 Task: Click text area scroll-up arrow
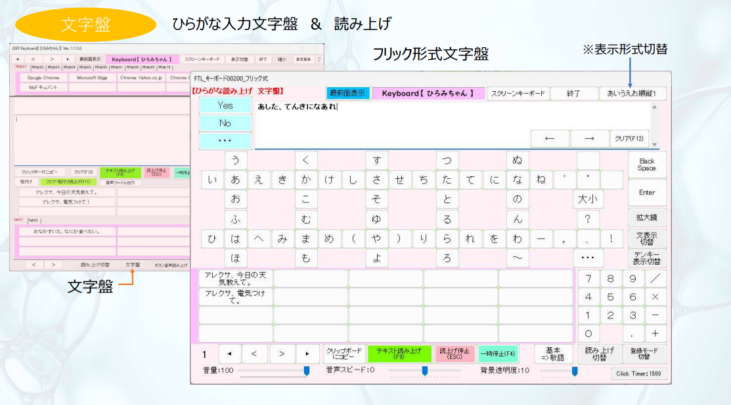[x=655, y=107]
